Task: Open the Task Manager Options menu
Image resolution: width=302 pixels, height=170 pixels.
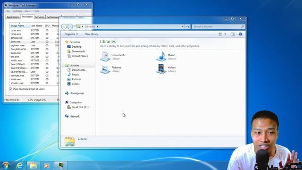Action: point(17,11)
